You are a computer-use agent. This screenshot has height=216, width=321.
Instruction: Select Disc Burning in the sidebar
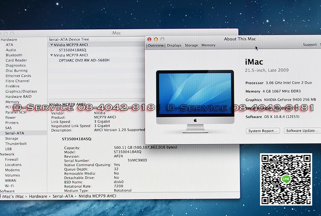point(16,70)
